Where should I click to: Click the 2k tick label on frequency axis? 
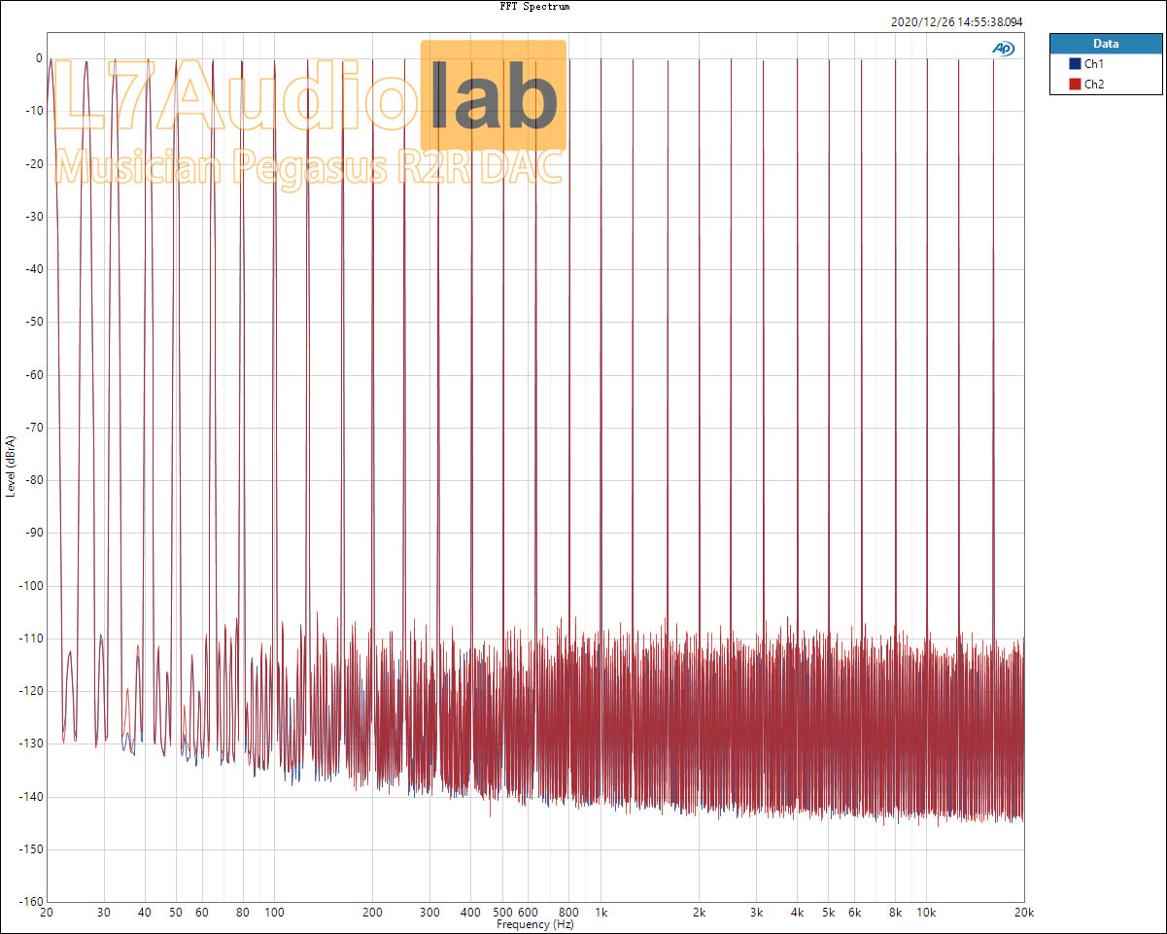coord(700,914)
